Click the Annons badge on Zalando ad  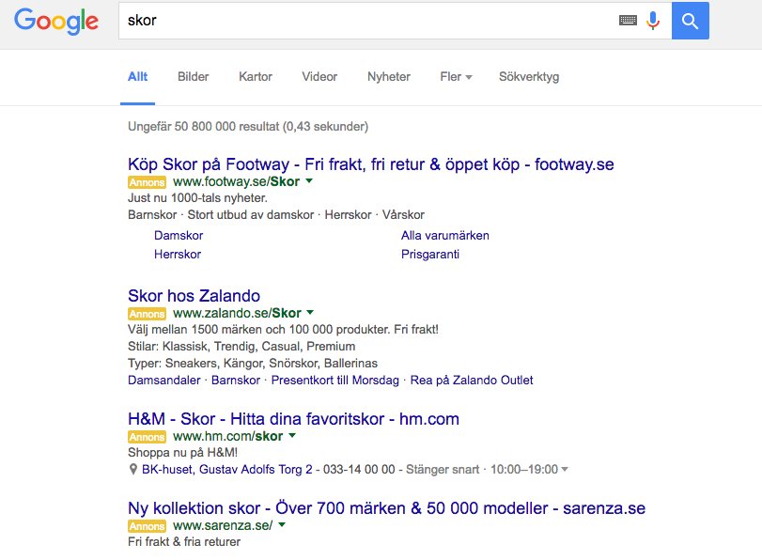[x=147, y=314]
